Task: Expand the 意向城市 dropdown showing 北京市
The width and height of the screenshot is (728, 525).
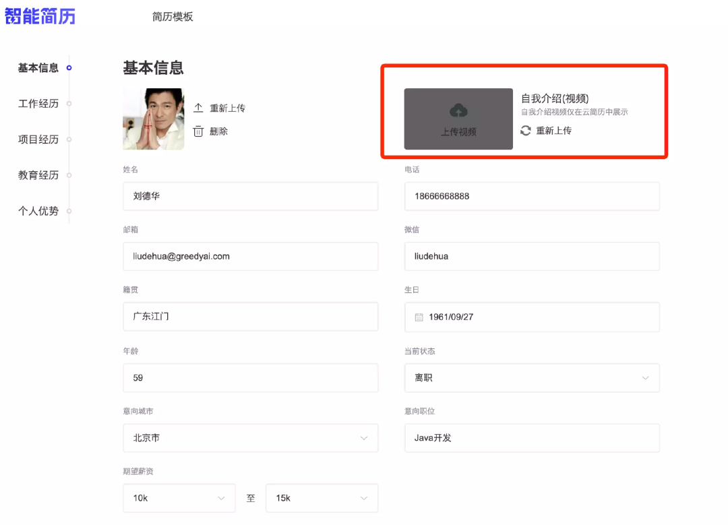Action: (251, 438)
